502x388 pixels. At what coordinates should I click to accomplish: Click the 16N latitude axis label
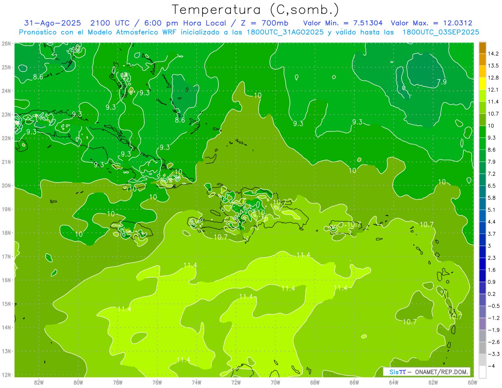(x=6, y=280)
